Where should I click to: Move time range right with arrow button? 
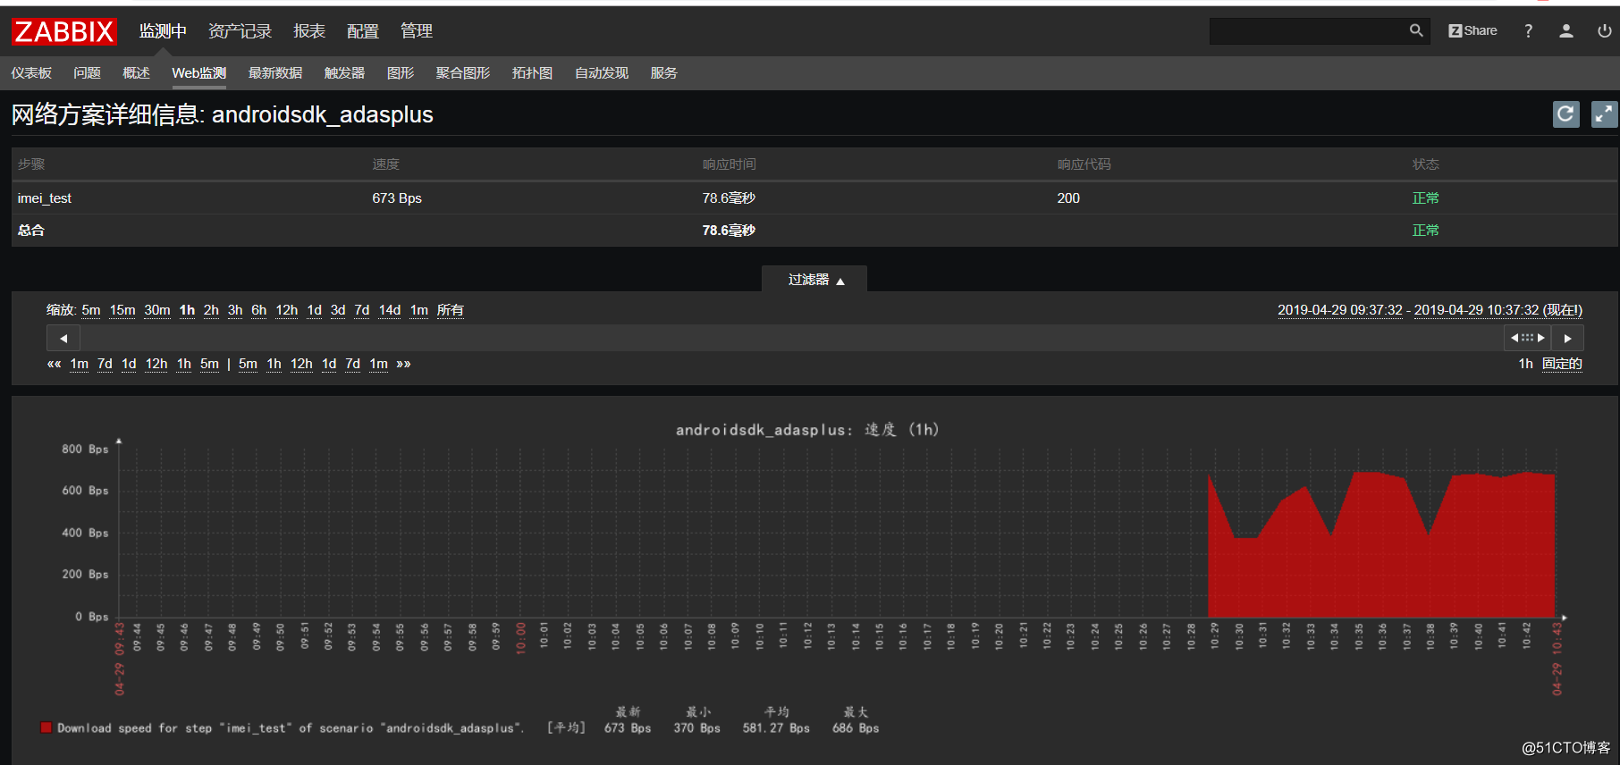pyautogui.click(x=1567, y=339)
